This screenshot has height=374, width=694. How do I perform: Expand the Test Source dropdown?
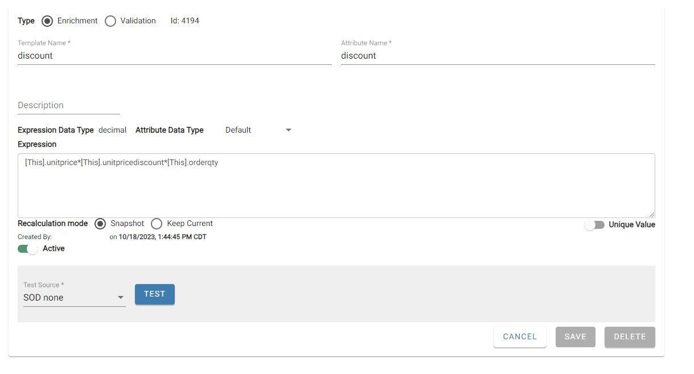click(74, 298)
